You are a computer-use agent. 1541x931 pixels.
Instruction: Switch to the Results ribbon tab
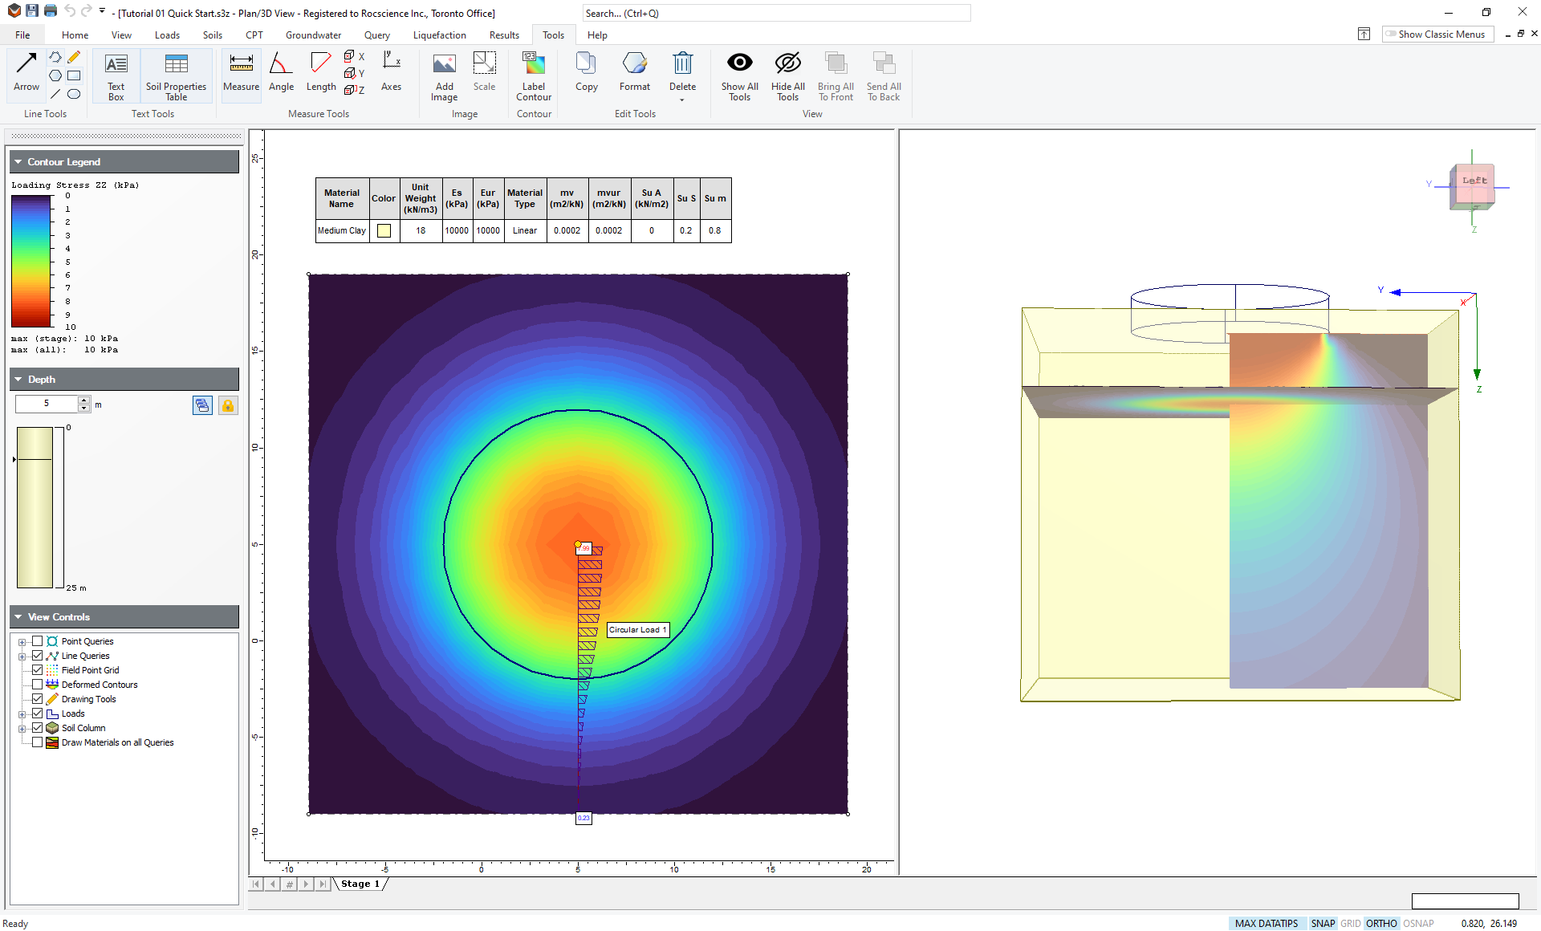tap(504, 35)
